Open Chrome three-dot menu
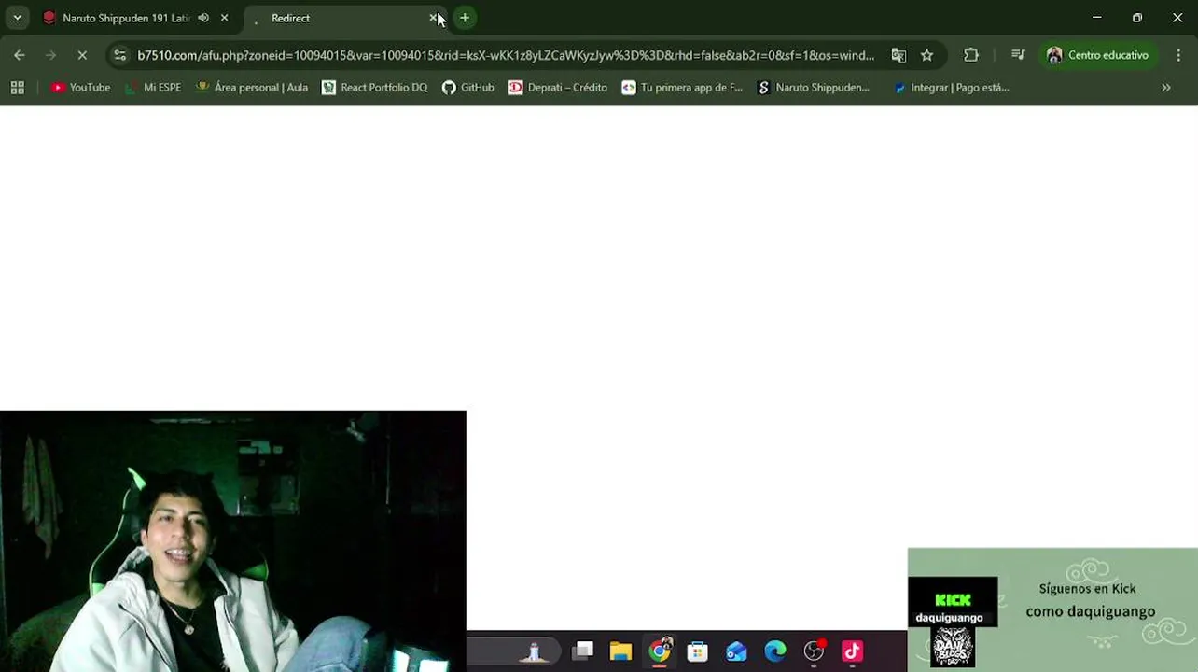The image size is (1198, 672). point(1178,55)
